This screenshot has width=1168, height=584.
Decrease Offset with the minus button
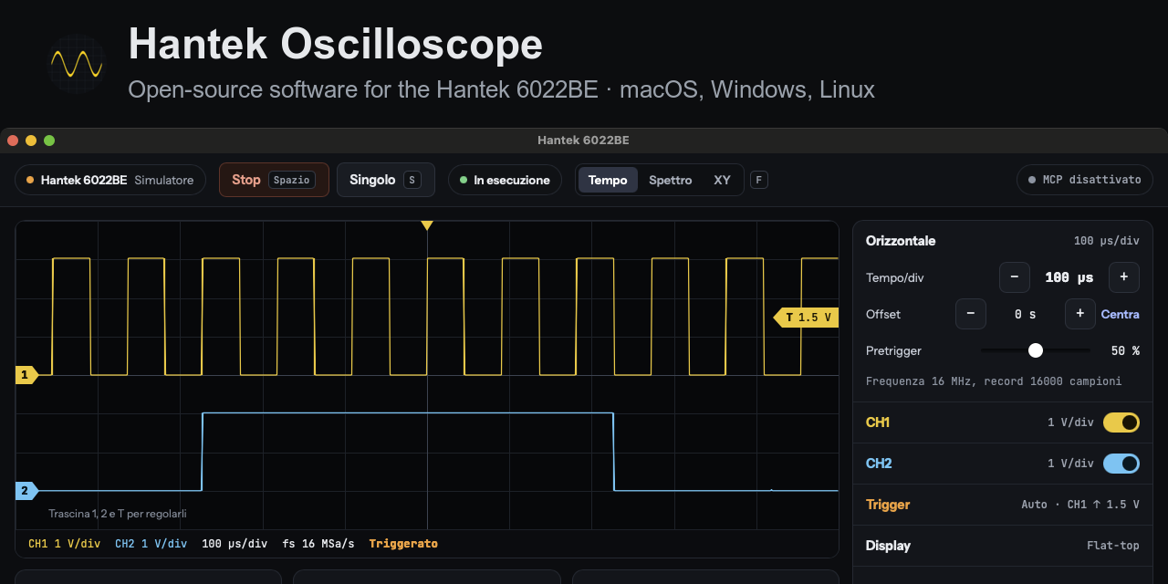coord(971,314)
